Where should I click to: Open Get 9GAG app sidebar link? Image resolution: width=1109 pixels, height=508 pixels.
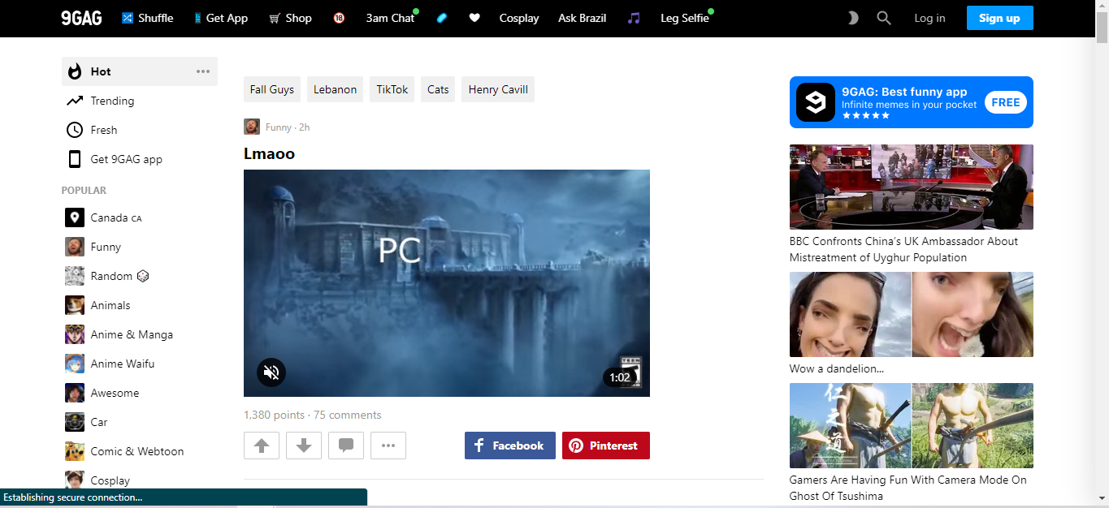[x=140, y=159]
